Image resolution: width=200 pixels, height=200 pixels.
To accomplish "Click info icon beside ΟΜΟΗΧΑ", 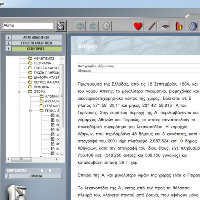I will point(8,176).
